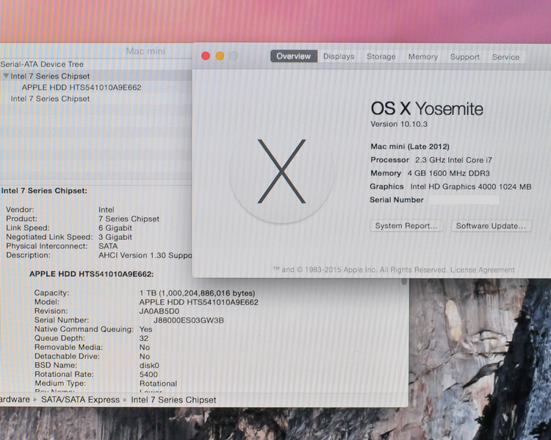Image resolution: width=551 pixels, height=440 pixels.
Task: Click the OS X Yosemite X logo
Action: pyautogui.click(x=281, y=171)
